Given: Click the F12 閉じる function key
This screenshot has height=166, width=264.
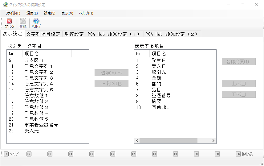Looking at the screenshot, I should point(245,154).
